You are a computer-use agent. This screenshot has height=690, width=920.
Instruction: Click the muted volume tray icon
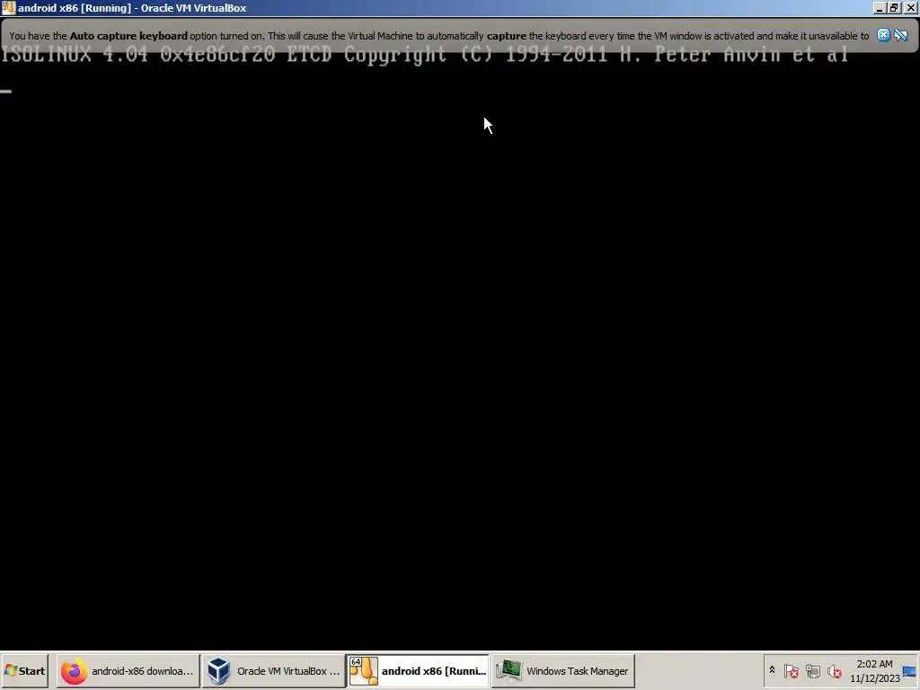pyautogui.click(x=834, y=670)
